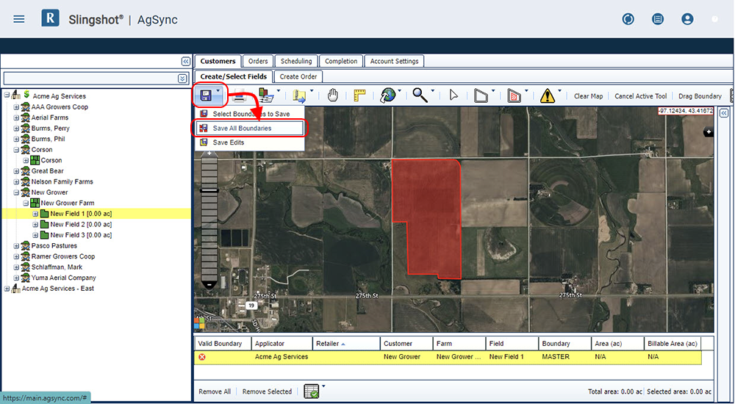This screenshot has height=404, width=735.
Task: Sort by the Retailer column header
Action: coord(346,344)
